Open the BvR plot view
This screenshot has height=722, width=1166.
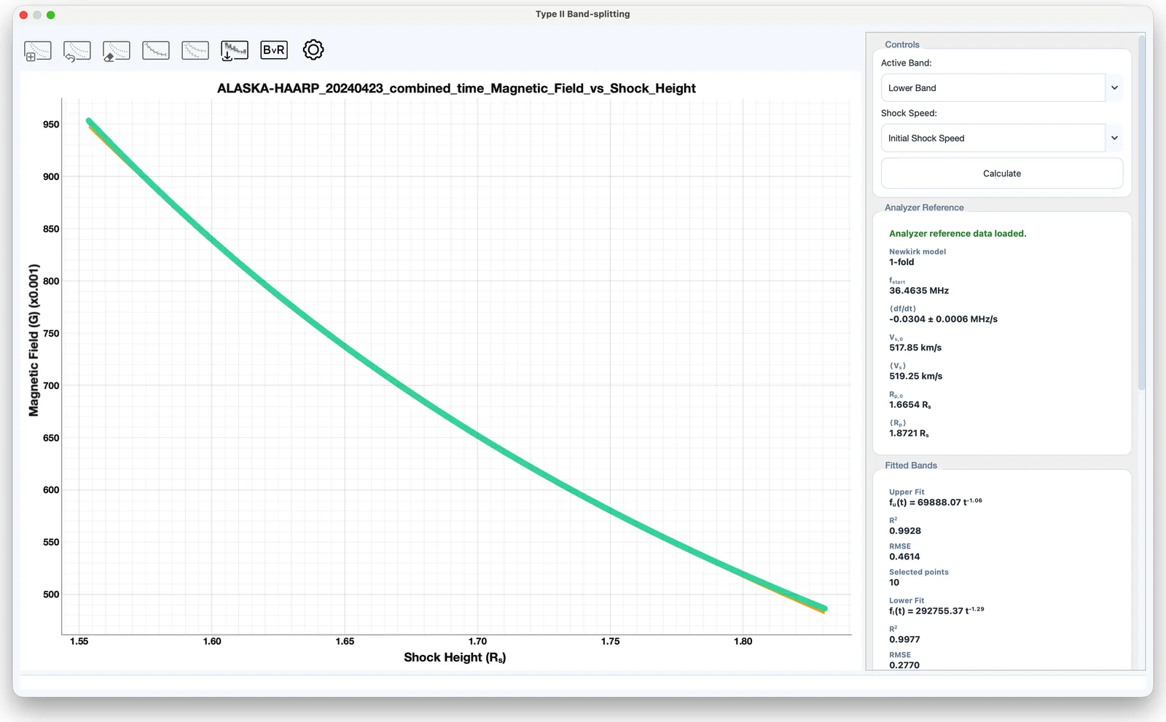point(274,50)
